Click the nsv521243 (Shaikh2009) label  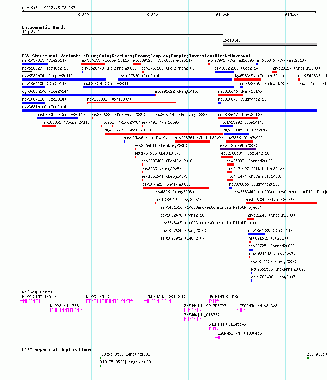click(x=271, y=215)
